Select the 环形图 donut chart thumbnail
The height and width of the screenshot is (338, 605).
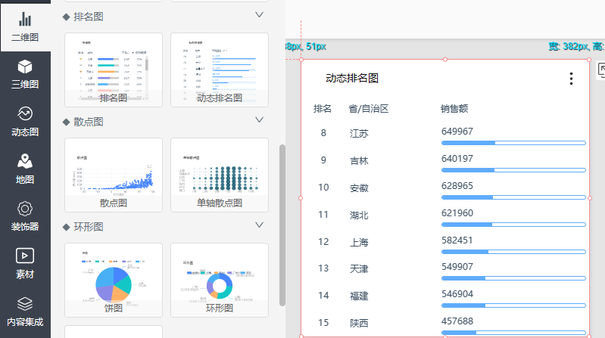coord(220,278)
